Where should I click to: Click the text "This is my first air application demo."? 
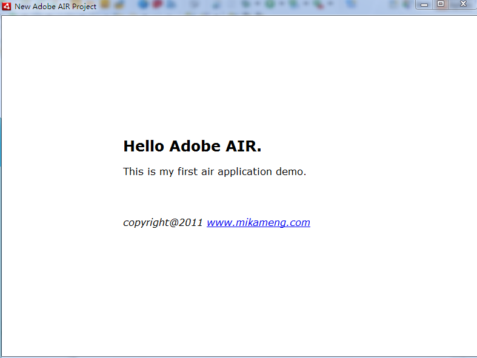pyautogui.click(x=215, y=172)
